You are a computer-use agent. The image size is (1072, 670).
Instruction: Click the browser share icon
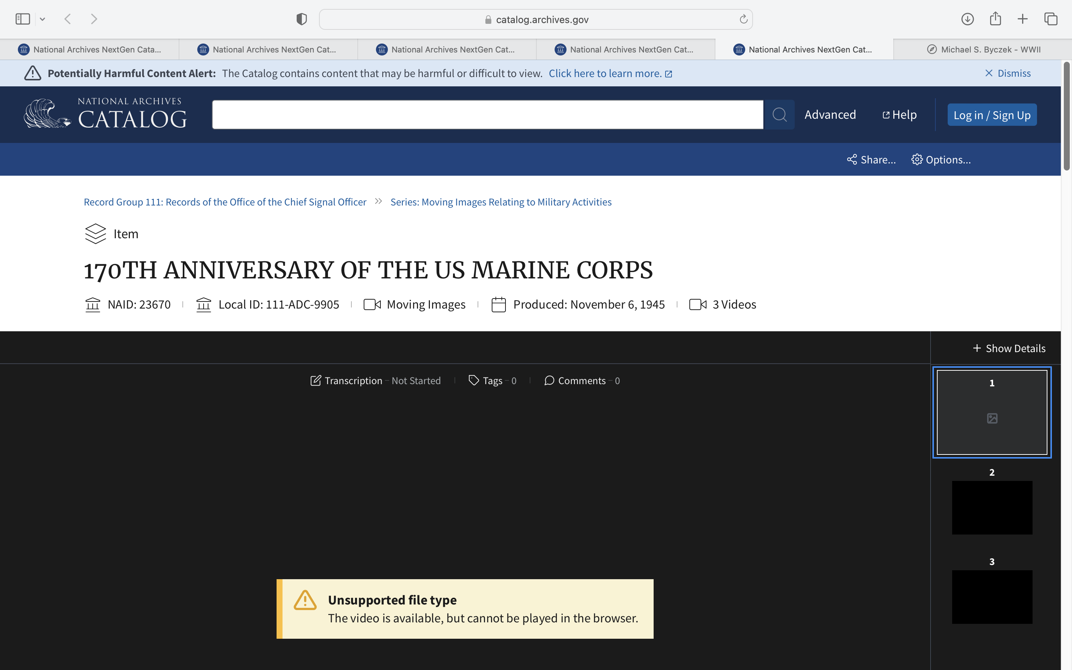coord(995,19)
